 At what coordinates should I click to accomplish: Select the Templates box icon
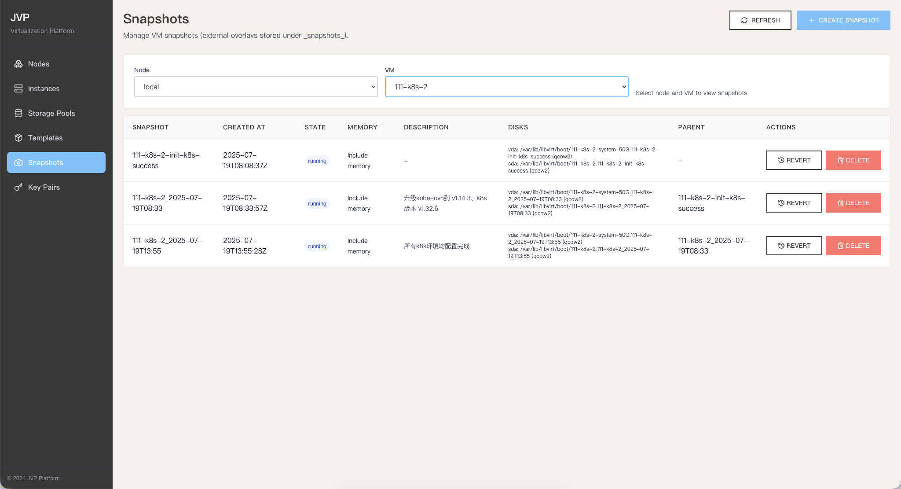18,138
